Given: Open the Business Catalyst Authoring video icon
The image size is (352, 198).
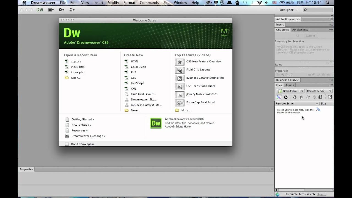Looking at the screenshot, I should pos(180,78).
